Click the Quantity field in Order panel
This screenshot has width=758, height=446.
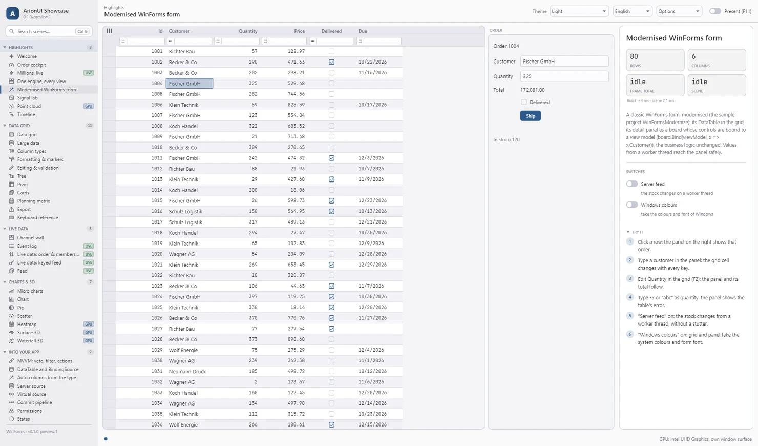tap(564, 76)
